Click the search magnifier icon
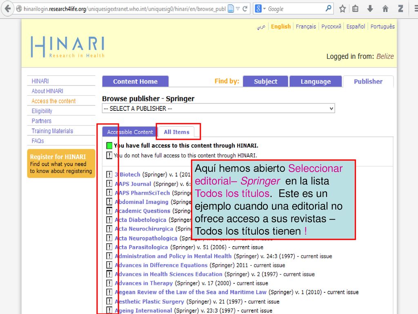 (x=329, y=9)
